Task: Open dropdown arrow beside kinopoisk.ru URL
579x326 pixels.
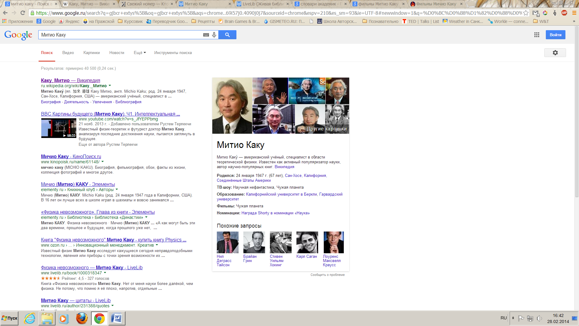Action: coord(103,162)
